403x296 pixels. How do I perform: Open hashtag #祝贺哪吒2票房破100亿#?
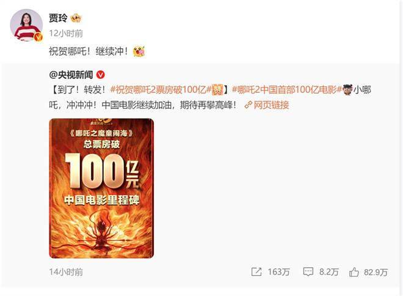161,90
